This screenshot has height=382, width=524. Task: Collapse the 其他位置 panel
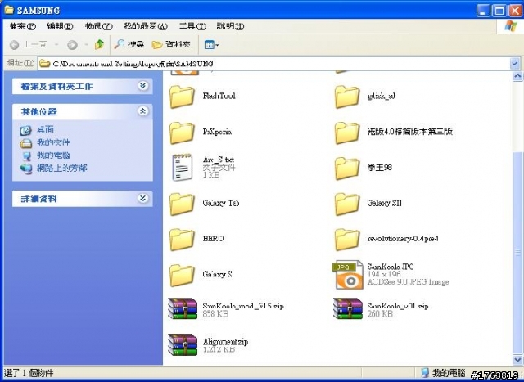click(x=143, y=111)
